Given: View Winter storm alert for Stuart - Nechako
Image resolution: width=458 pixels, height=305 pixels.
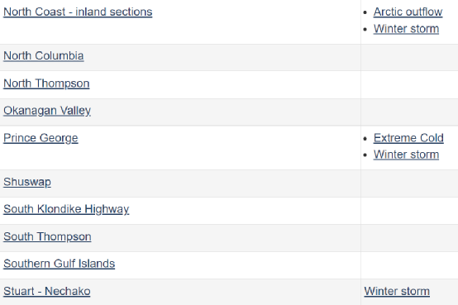Looking at the screenshot, I should (x=397, y=291).
